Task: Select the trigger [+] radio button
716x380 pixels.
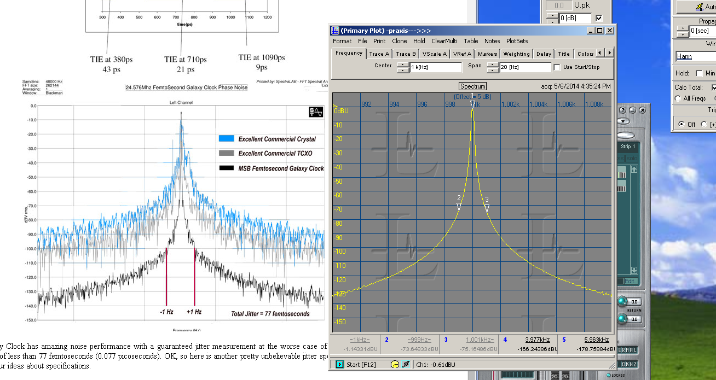Action: (x=705, y=124)
